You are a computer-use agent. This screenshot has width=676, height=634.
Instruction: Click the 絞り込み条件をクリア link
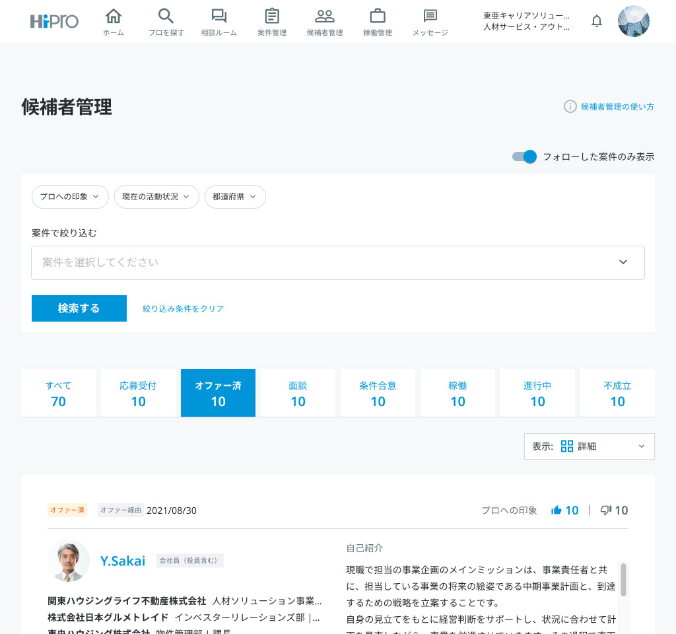pos(184,308)
